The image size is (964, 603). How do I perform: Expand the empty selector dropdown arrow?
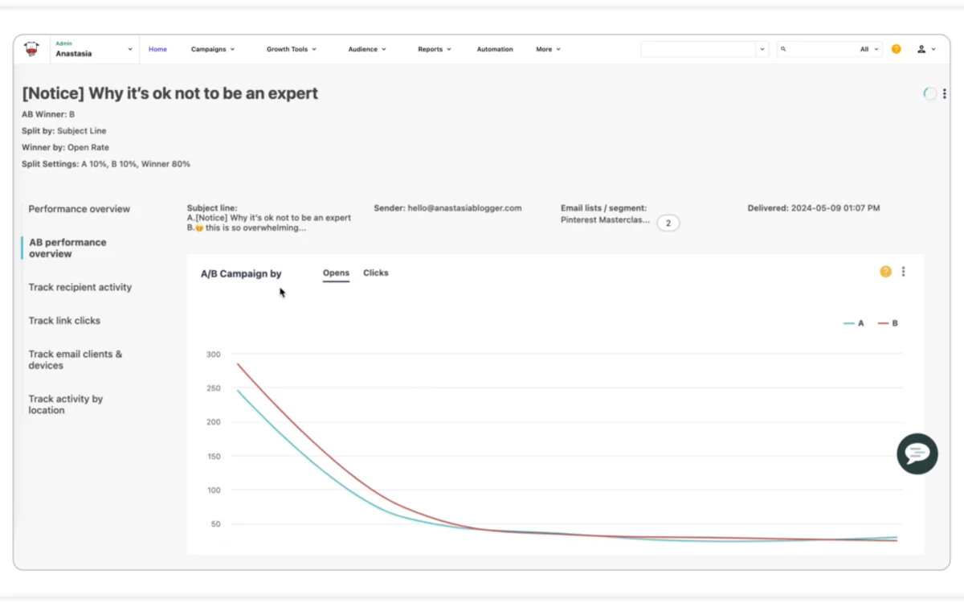(x=762, y=49)
